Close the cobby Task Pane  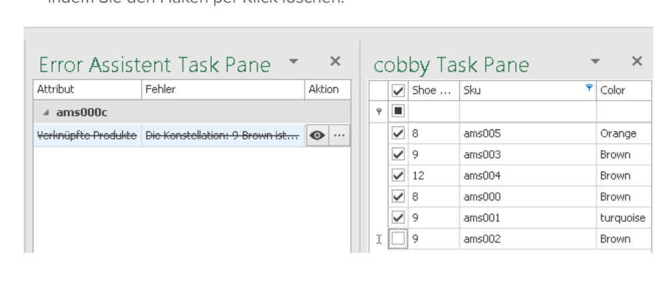(637, 62)
